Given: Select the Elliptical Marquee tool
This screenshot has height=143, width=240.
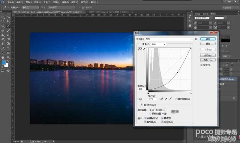Looking at the screenshot, I should click(x=3, y=17).
